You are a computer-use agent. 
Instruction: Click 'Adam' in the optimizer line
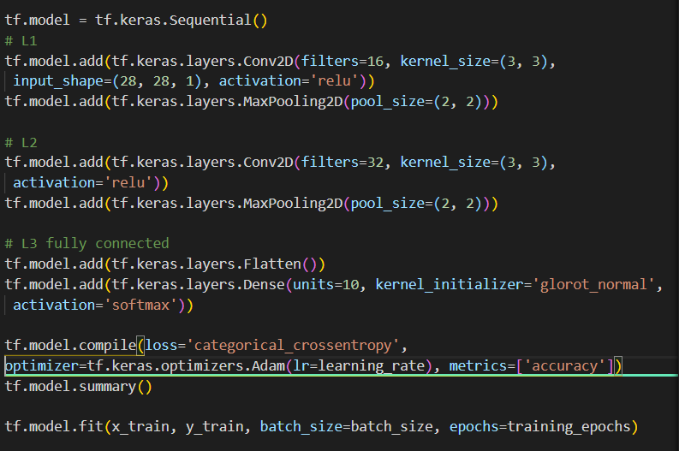click(x=268, y=365)
